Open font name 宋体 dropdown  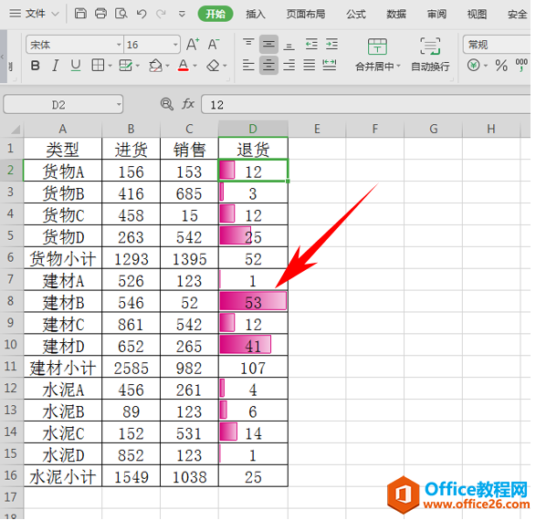119,45
